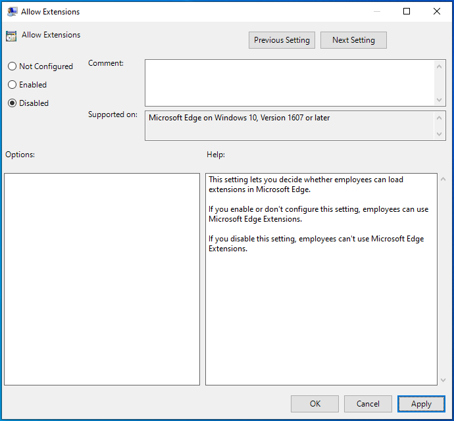Maximize the Allow Extensions window
This screenshot has height=421, width=454.
tap(407, 11)
